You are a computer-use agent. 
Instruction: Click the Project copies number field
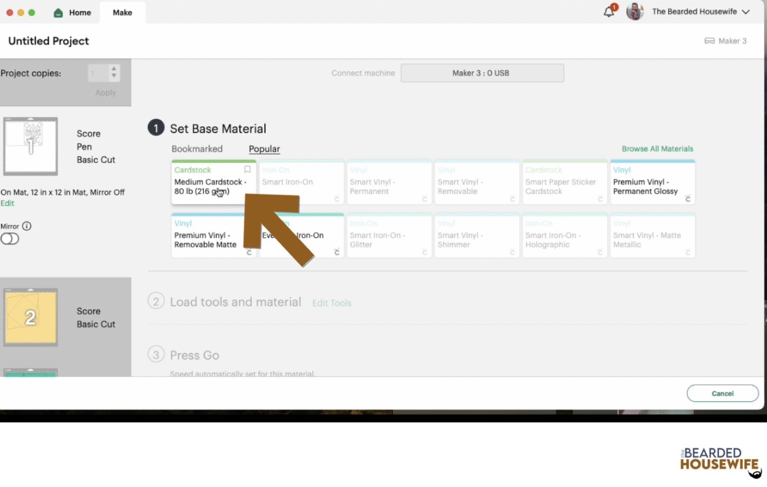point(97,73)
